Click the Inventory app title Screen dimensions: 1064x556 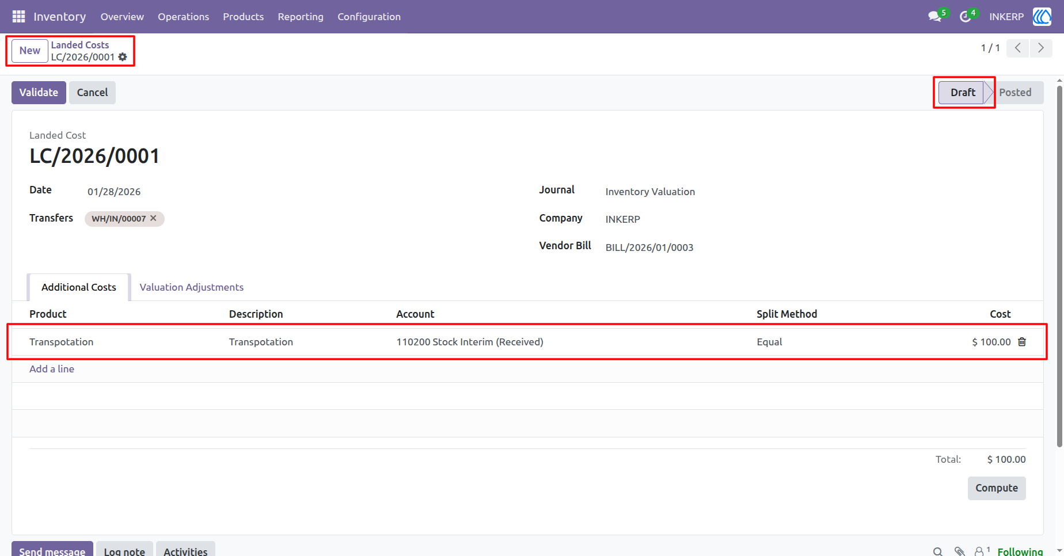coord(60,17)
